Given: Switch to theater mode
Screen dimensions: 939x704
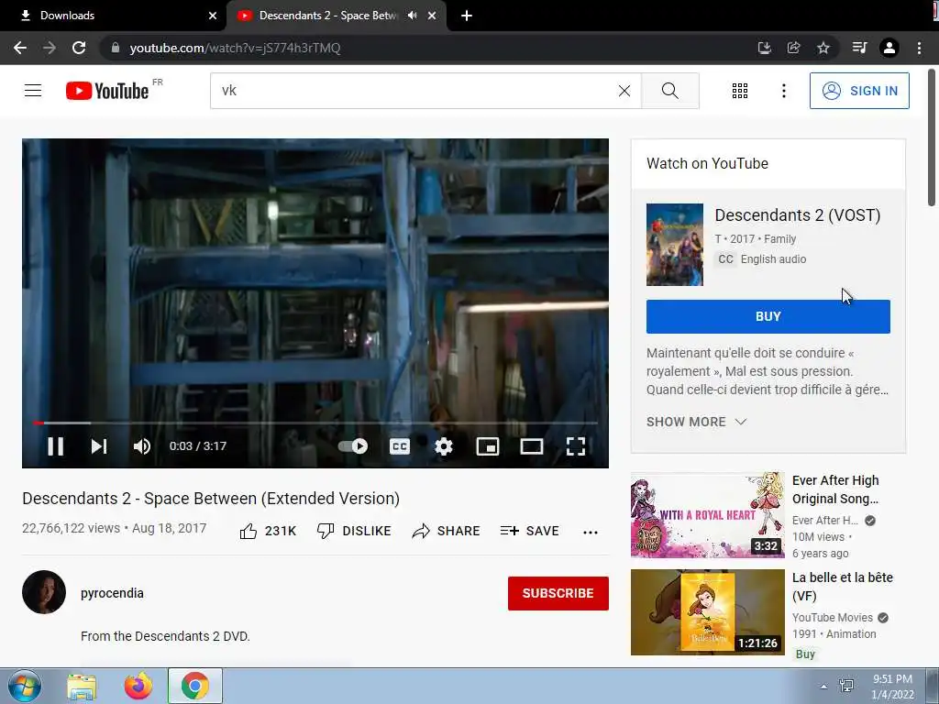Looking at the screenshot, I should click(532, 446).
